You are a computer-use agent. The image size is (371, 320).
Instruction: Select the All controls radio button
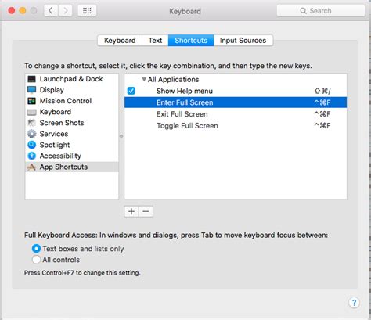36,260
